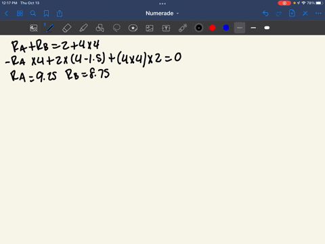Screen dimensions: 325x244
Task: Select the Eraser tool
Action: pyautogui.click(x=66, y=28)
